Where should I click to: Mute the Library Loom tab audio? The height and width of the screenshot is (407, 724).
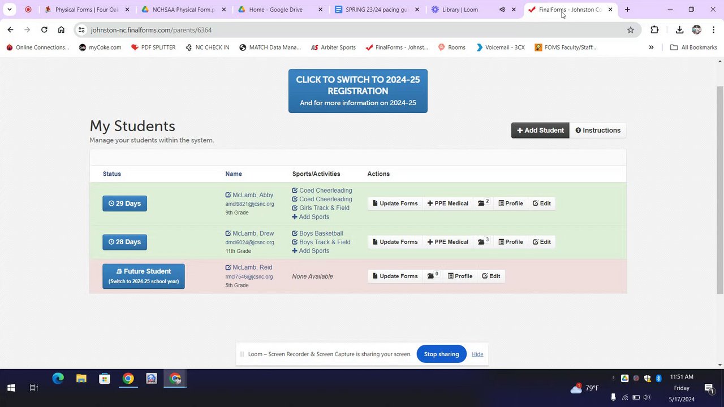point(502,10)
